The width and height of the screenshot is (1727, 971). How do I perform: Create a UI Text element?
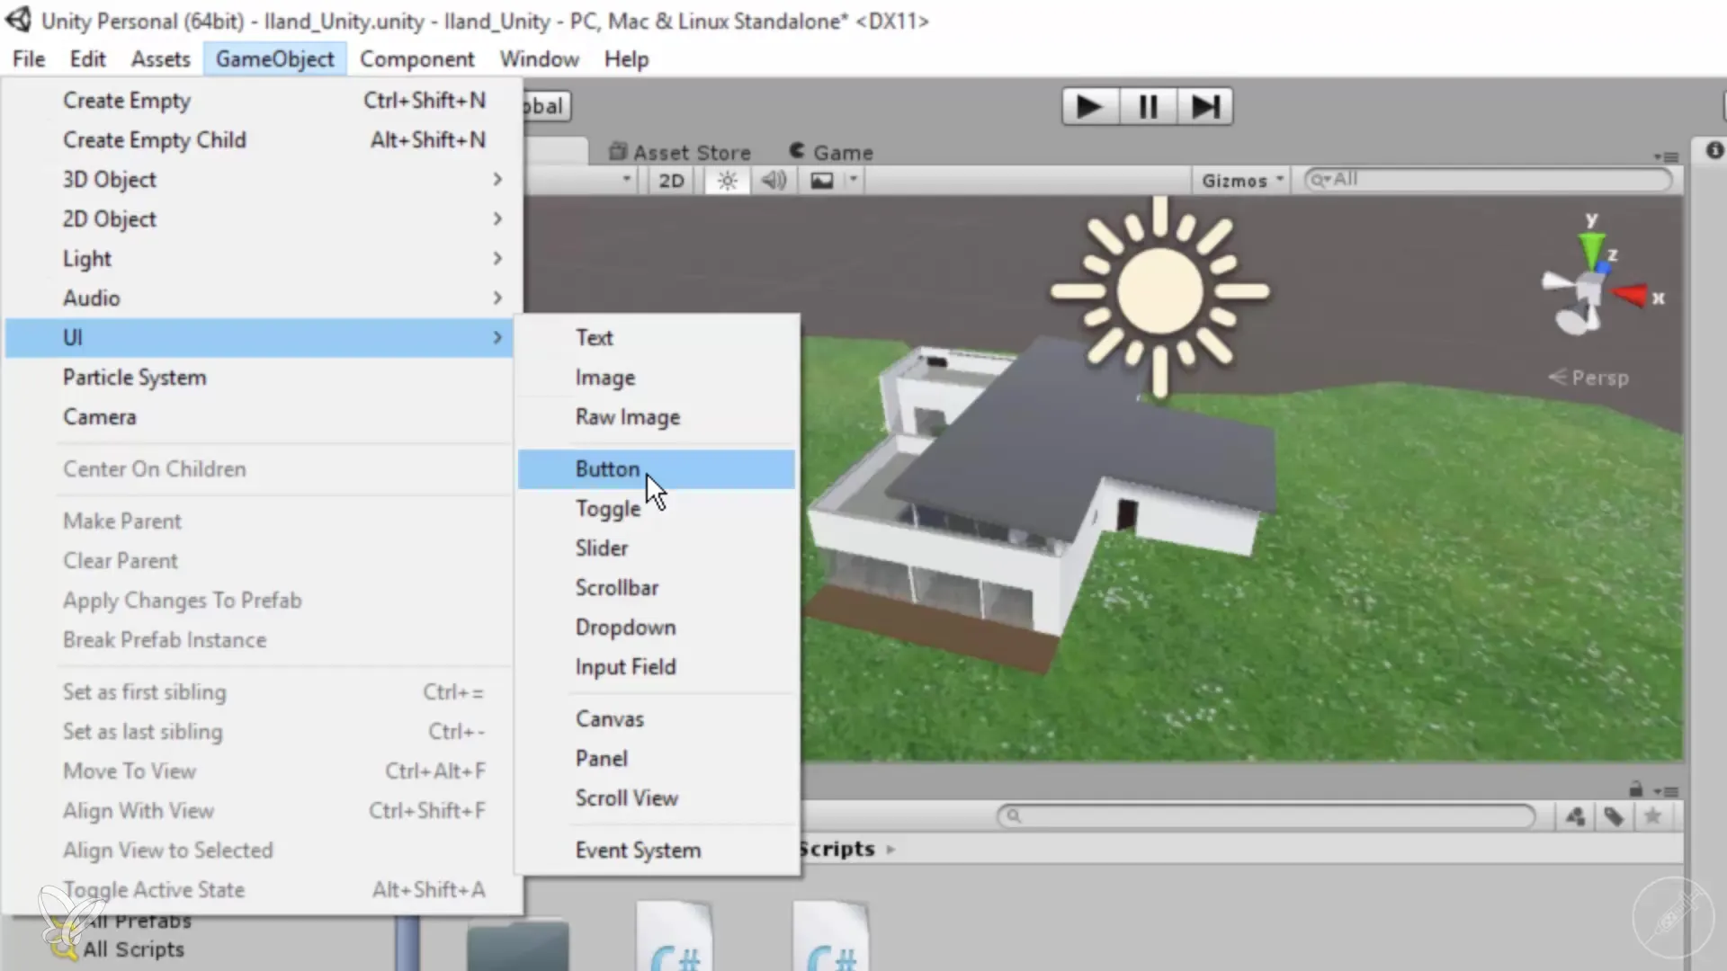tap(657, 338)
